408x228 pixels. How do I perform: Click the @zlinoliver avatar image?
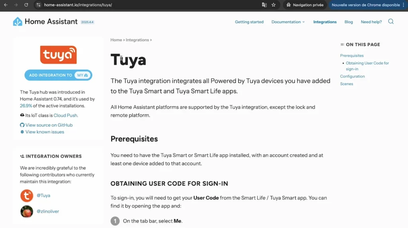[x=27, y=211]
